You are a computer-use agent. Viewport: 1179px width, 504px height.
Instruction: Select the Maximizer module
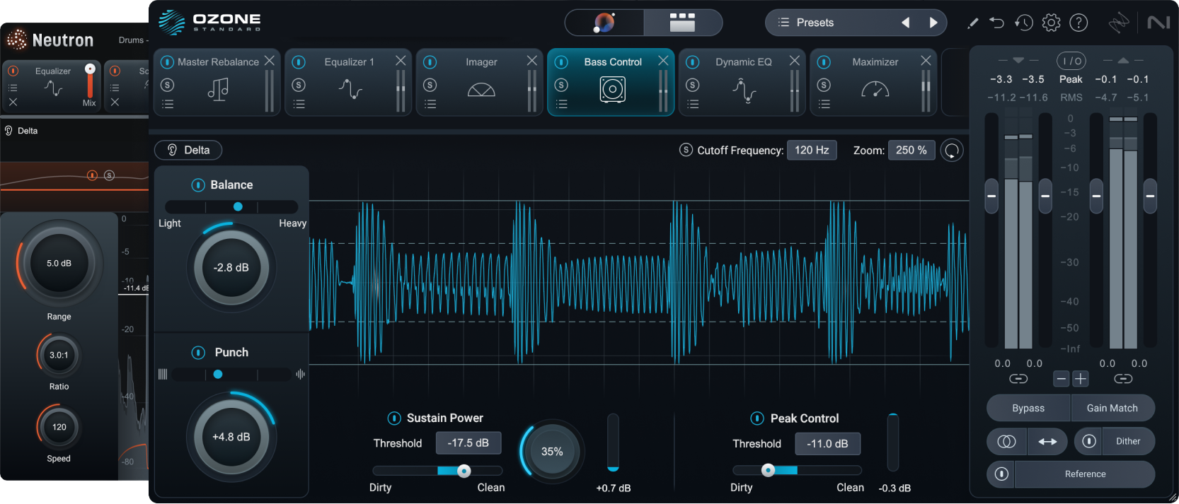tap(873, 82)
